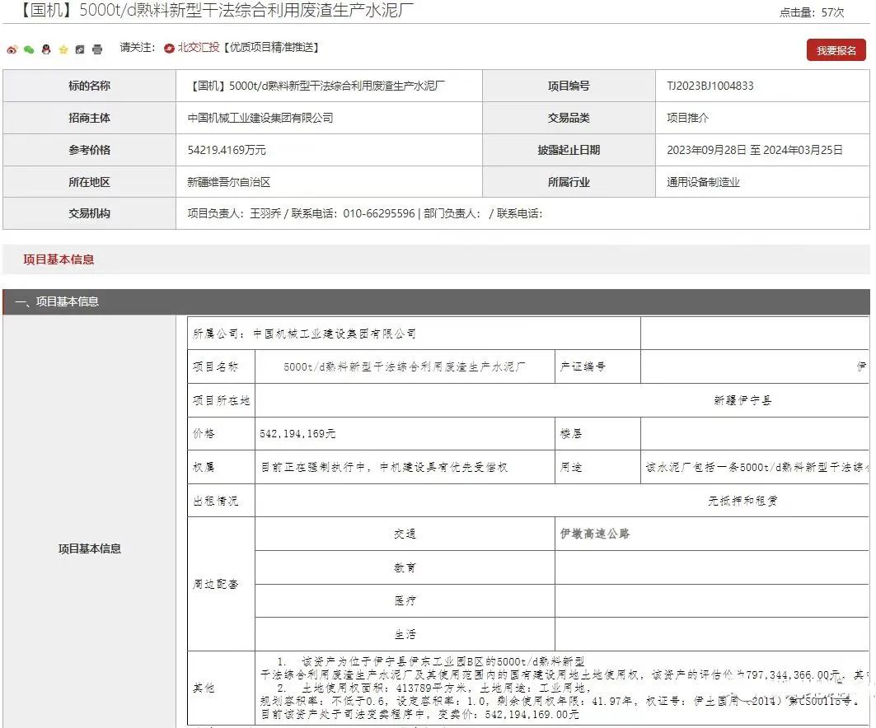This screenshot has width=876, height=728.
Task: Click the contact phone 010-66295596
Action: [379, 213]
